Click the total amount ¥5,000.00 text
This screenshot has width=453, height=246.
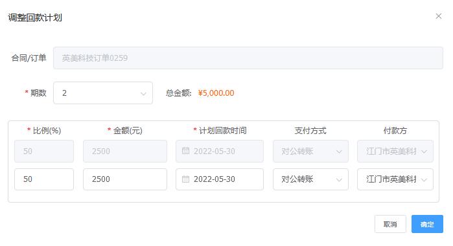point(216,93)
